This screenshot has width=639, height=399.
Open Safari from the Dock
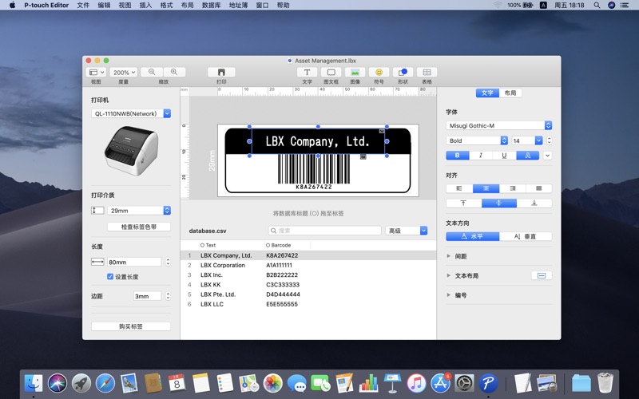105,383
